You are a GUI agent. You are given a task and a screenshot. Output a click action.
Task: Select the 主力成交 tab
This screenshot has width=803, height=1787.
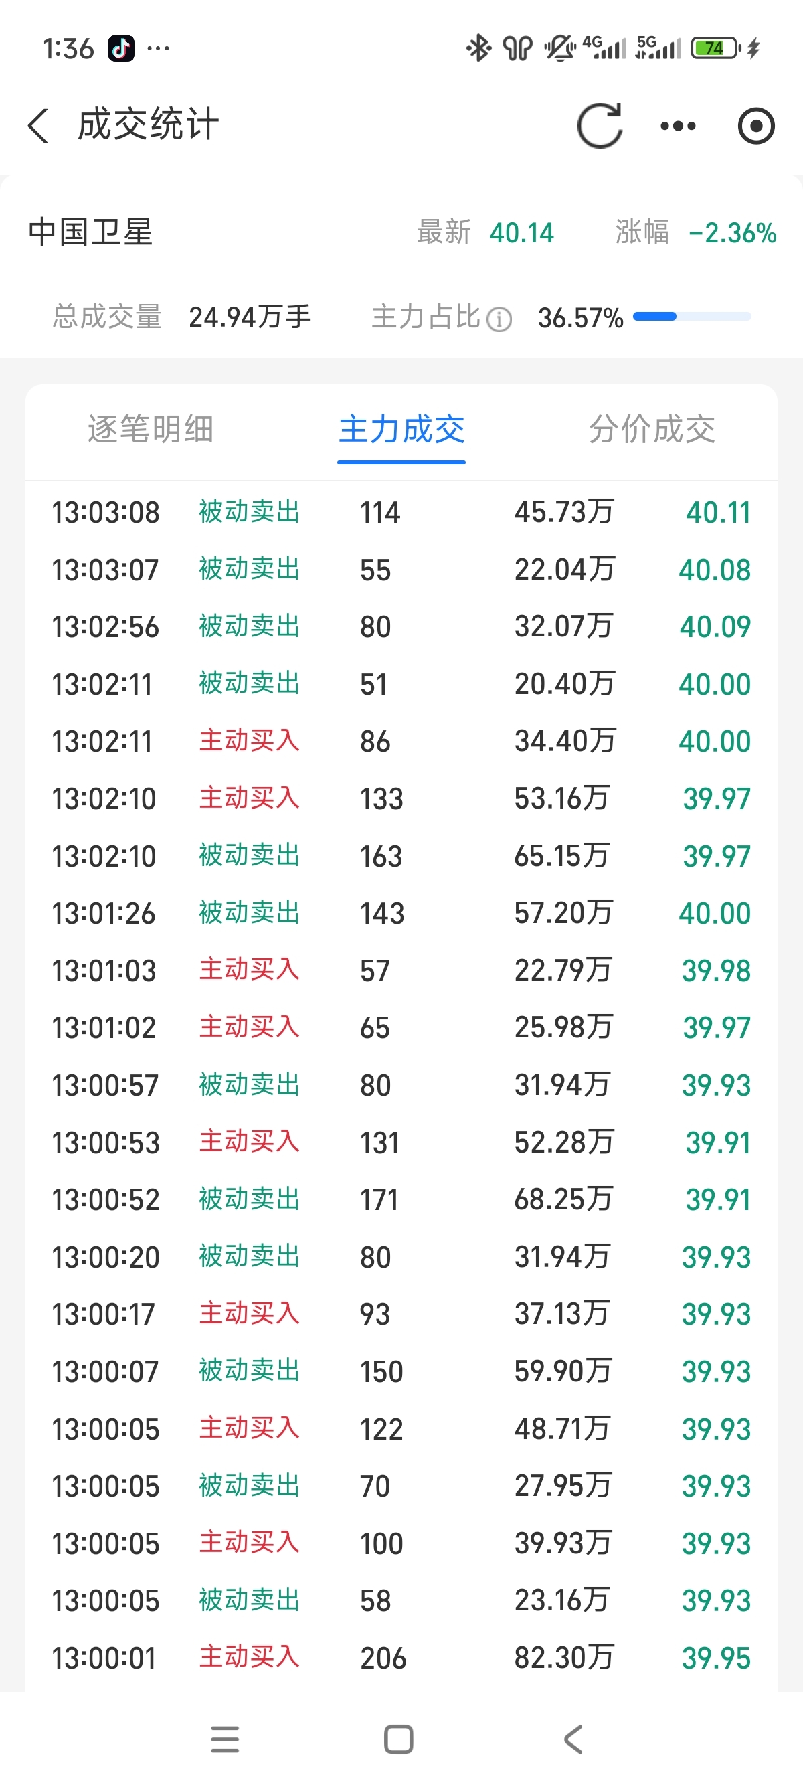tap(401, 429)
